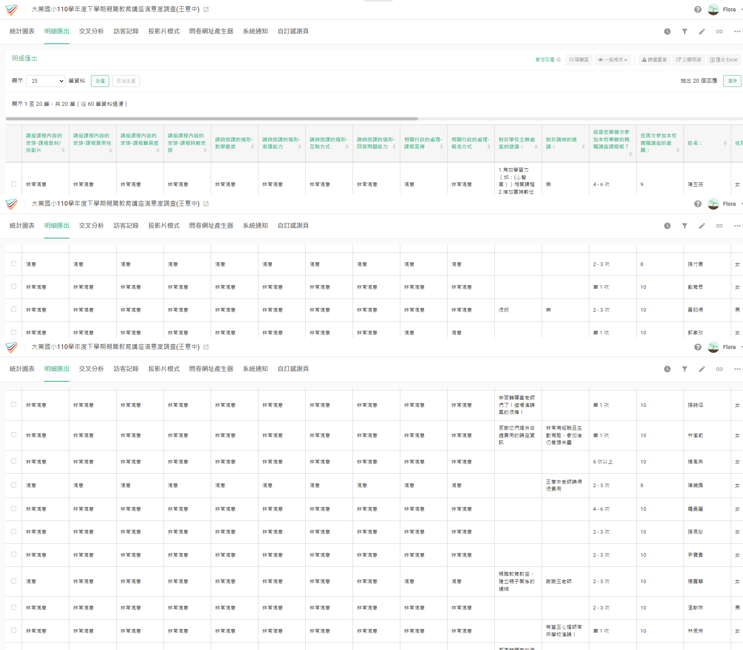Open Flora user menu in topmost header

(725, 9)
